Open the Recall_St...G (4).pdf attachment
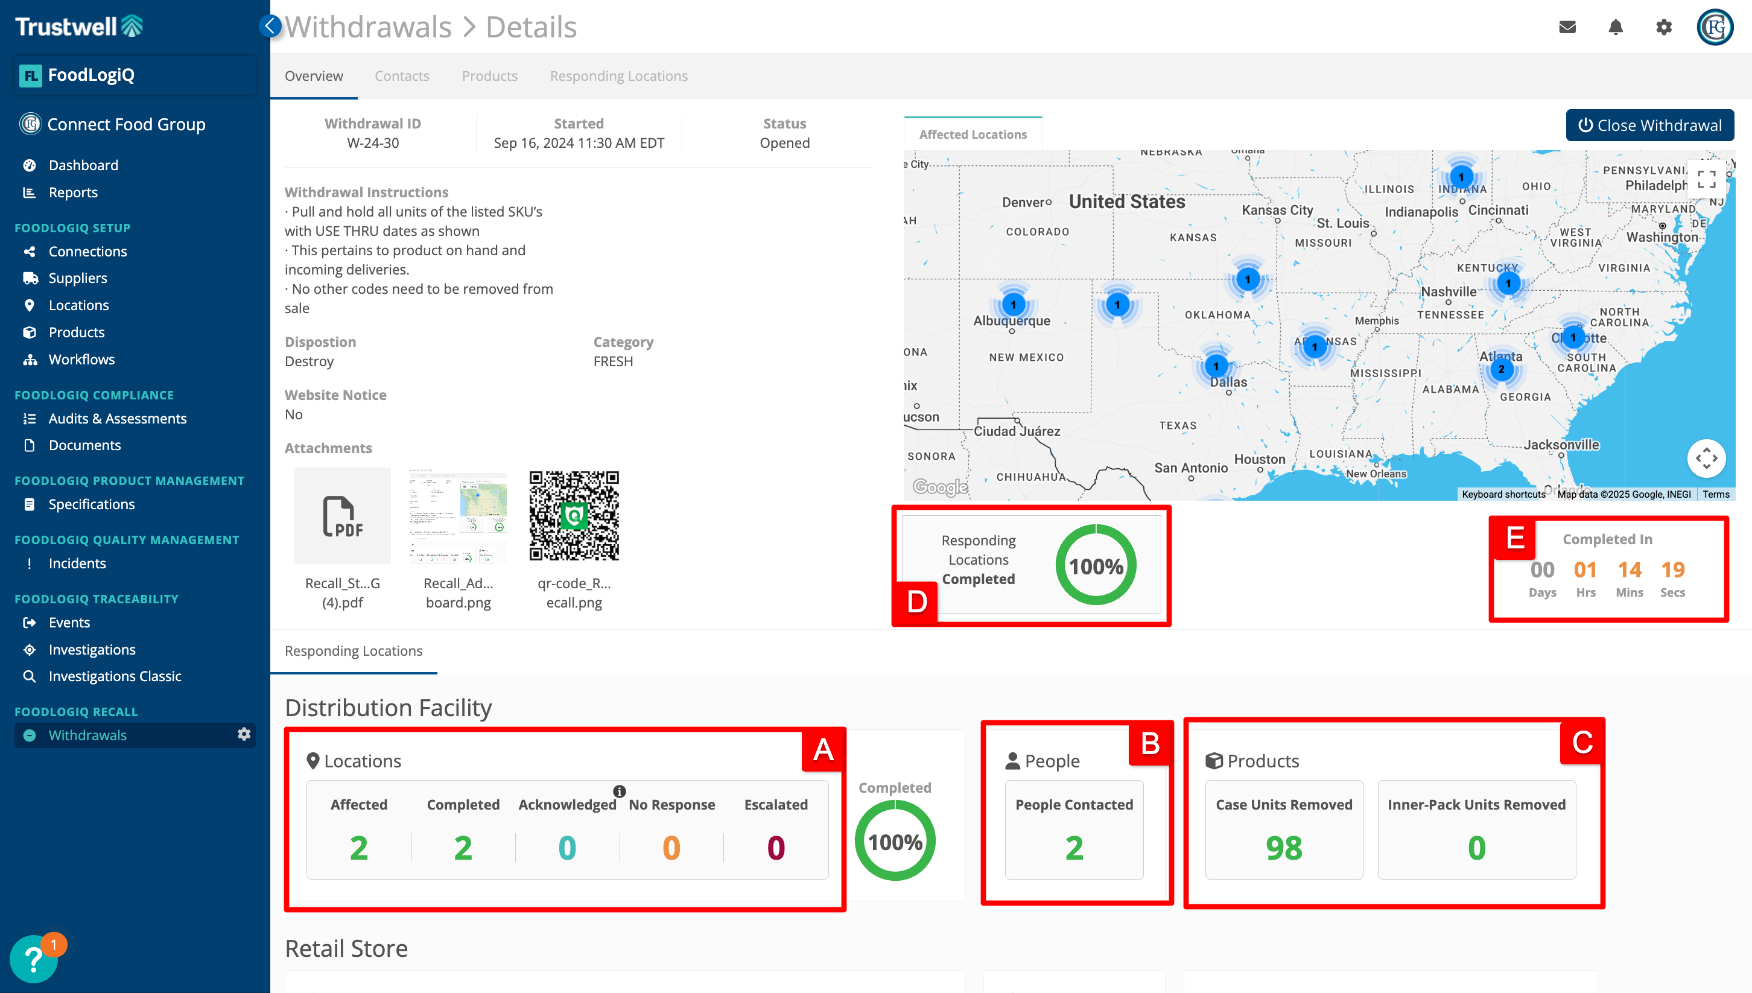This screenshot has height=993, width=1752. pyautogui.click(x=342, y=516)
